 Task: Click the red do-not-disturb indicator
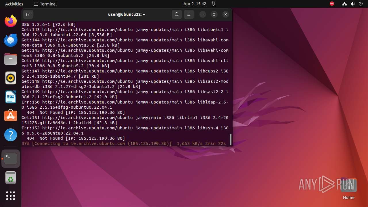(x=332, y=4)
